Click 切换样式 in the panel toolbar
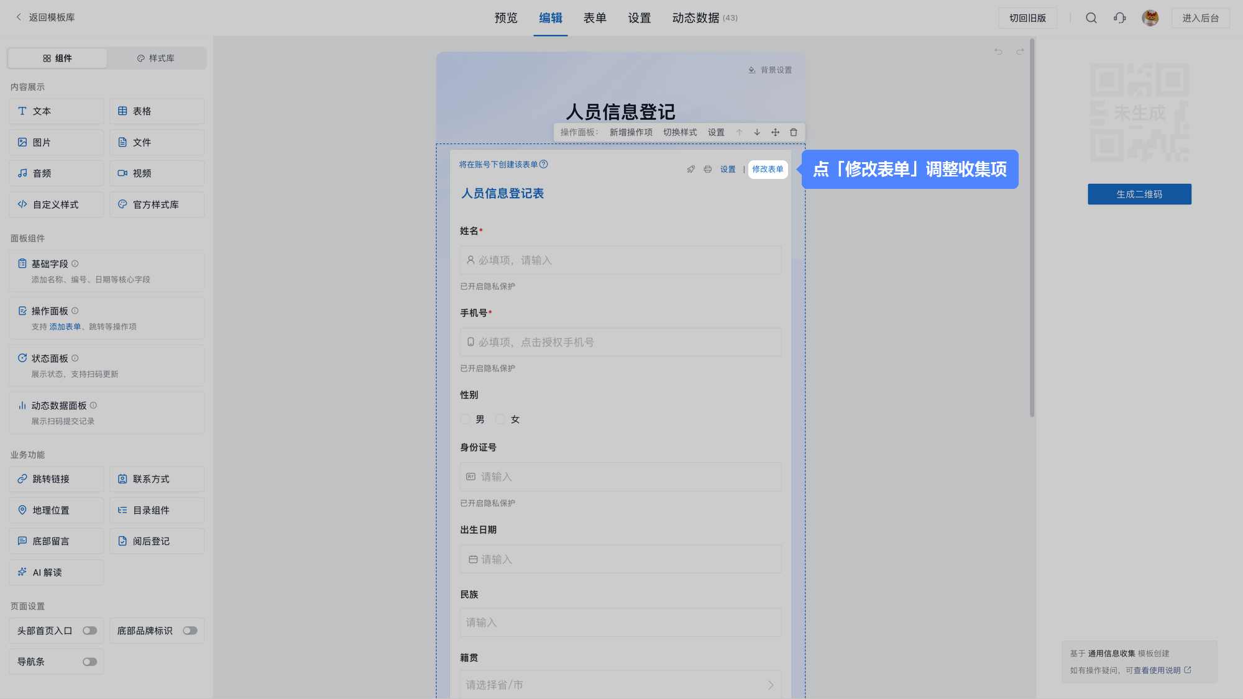Viewport: 1243px width, 699px height. 680,132
